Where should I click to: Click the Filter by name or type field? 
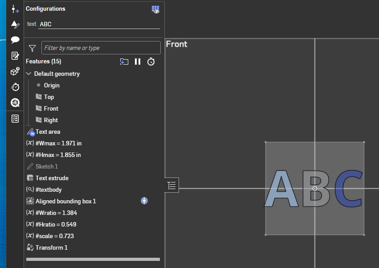tap(101, 48)
